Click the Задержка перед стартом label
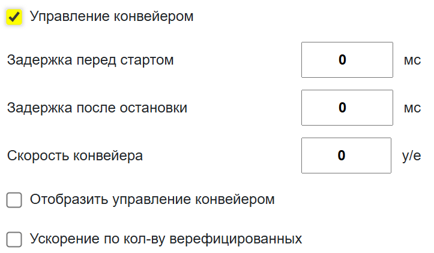 point(90,60)
